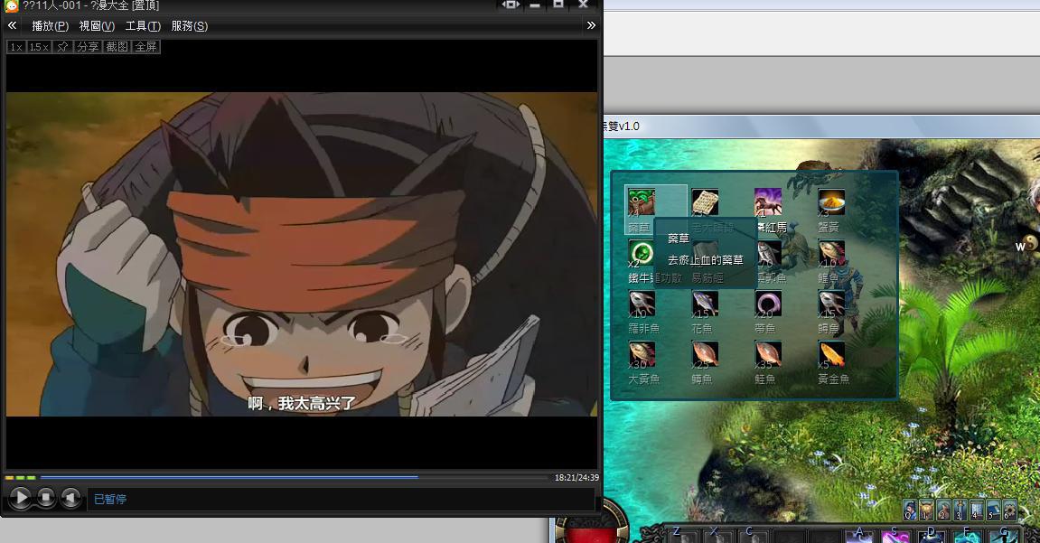Seek along the video progress bar
The image size is (1040, 543).
(x=294, y=477)
